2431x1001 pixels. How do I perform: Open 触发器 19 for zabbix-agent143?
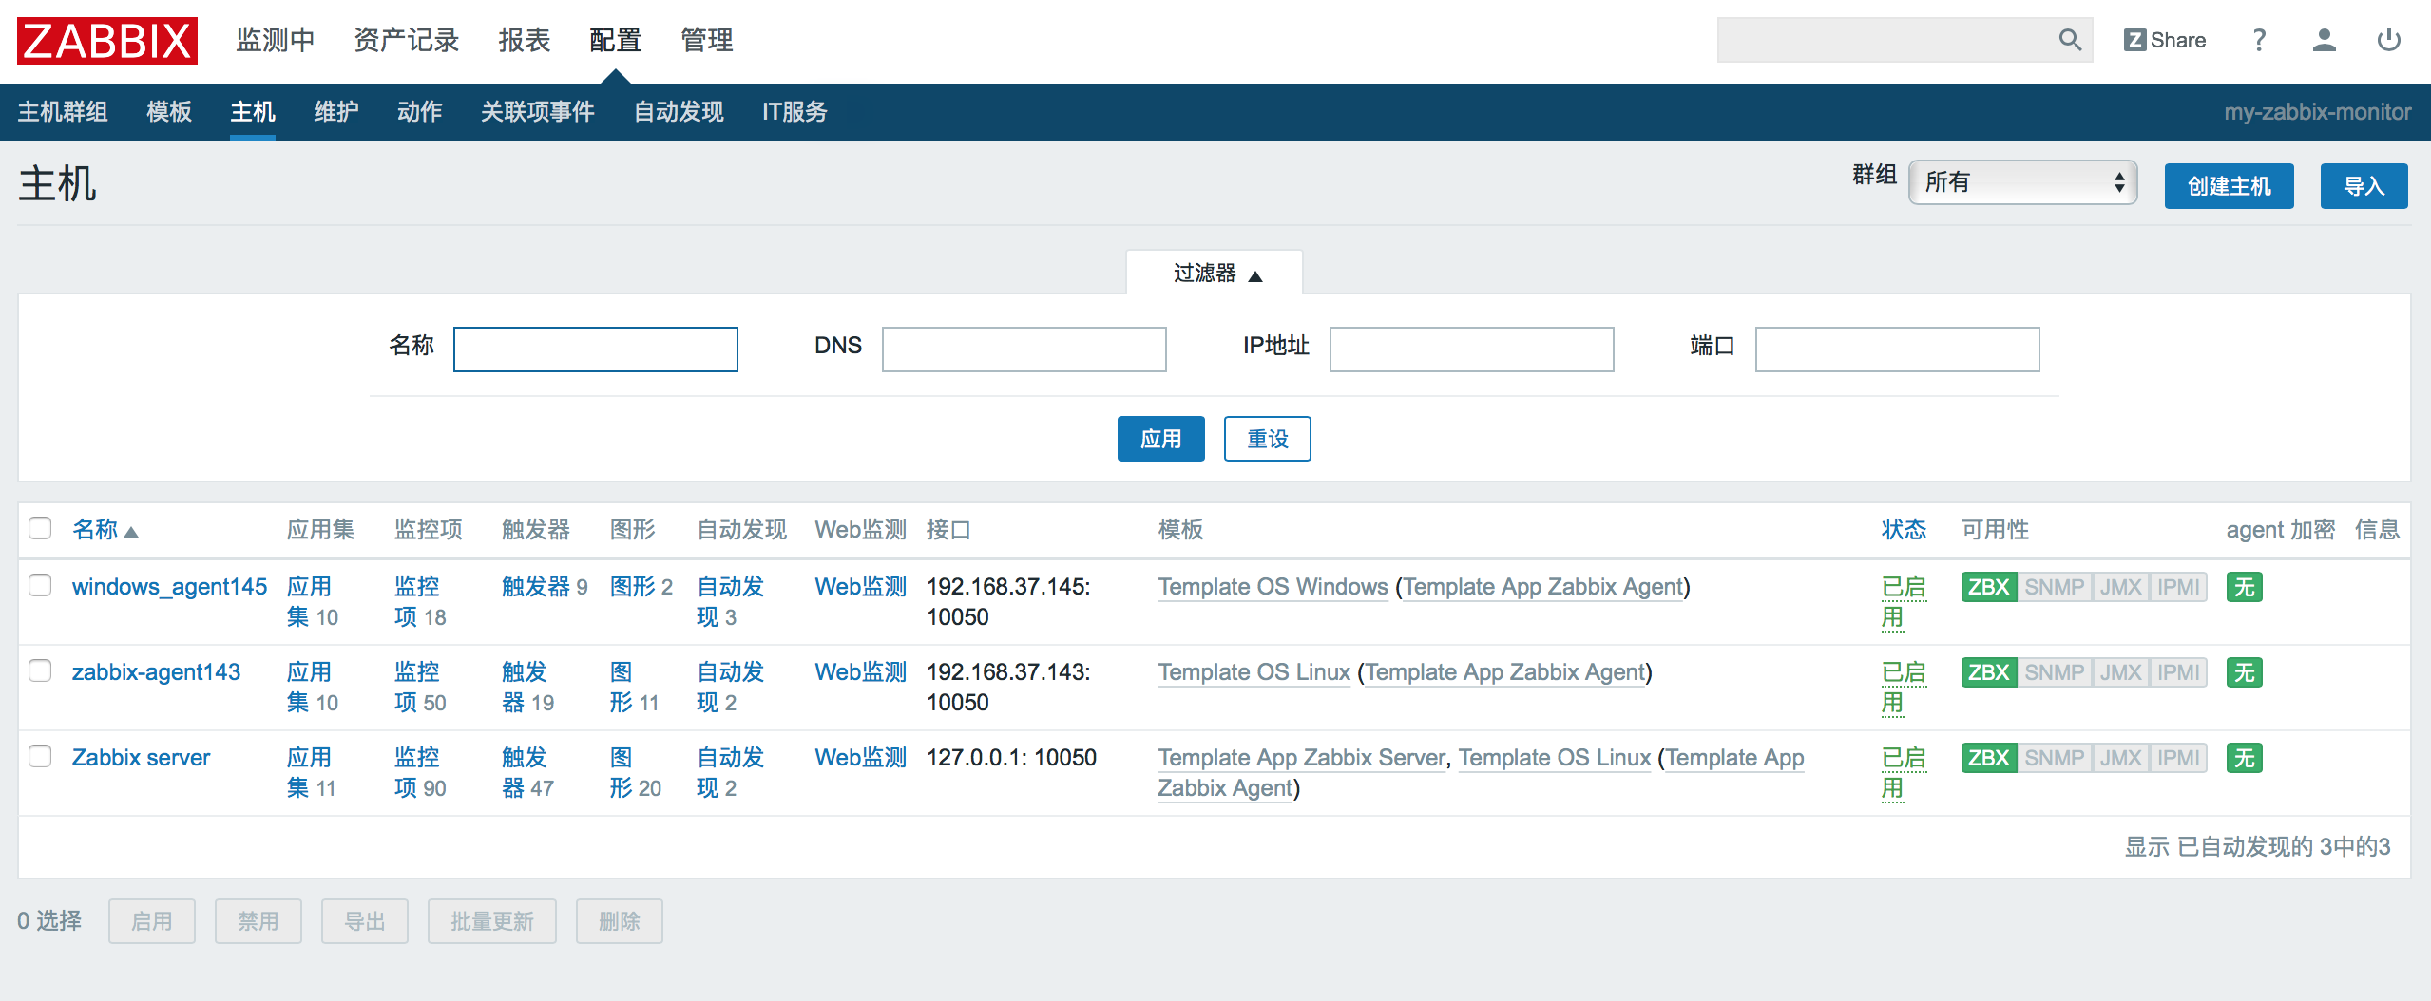[x=527, y=688]
